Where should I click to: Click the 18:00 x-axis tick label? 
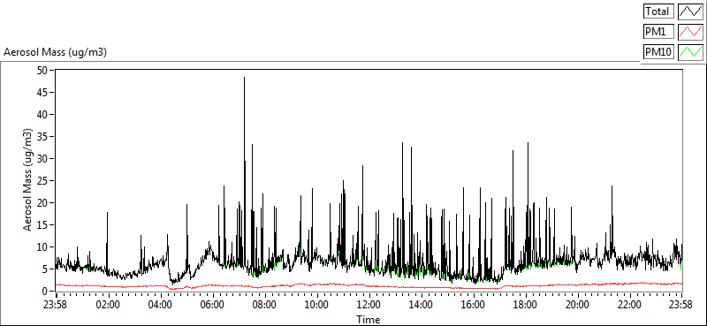click(525, 305)
